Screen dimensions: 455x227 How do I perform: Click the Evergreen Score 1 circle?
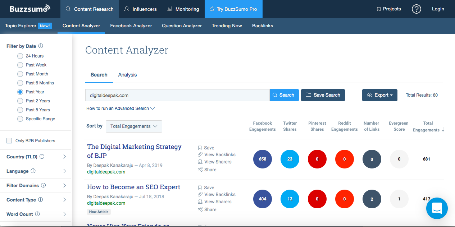pos(399,199)
